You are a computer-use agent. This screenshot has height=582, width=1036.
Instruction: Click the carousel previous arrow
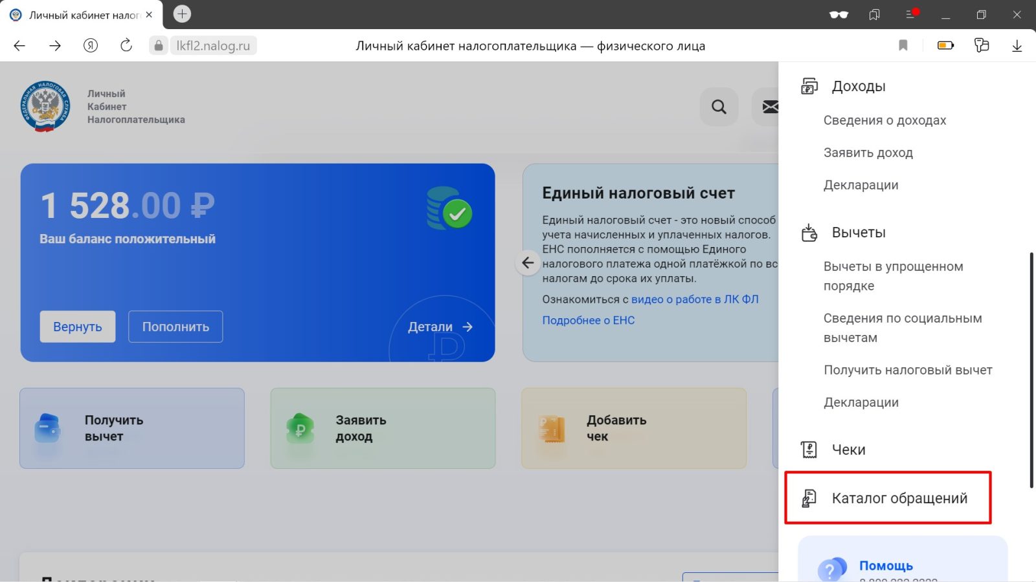pos(528,263)
